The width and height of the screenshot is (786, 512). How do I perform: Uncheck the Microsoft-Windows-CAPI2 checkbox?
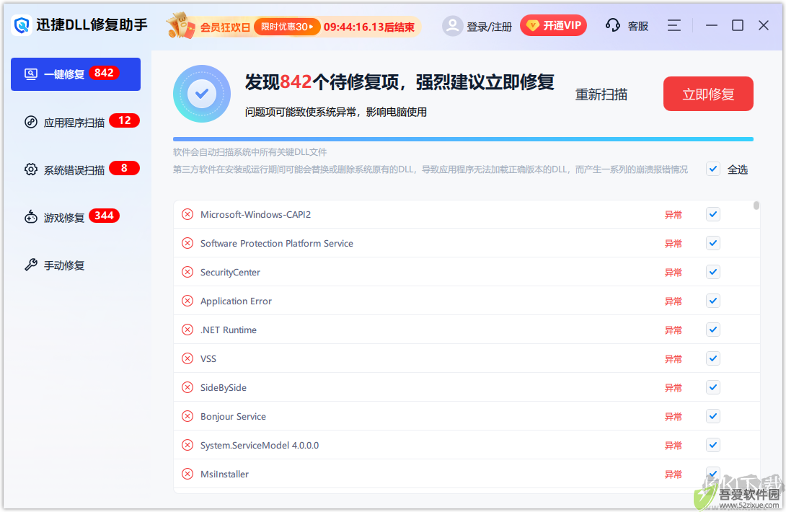tap(713, 215)
